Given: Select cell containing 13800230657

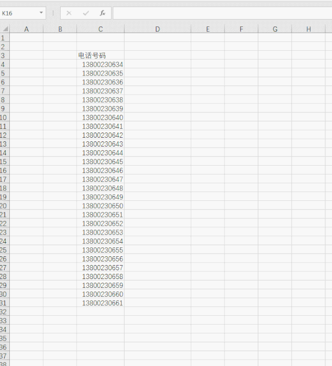Looking at the screenshot, I should coord(100,268).
